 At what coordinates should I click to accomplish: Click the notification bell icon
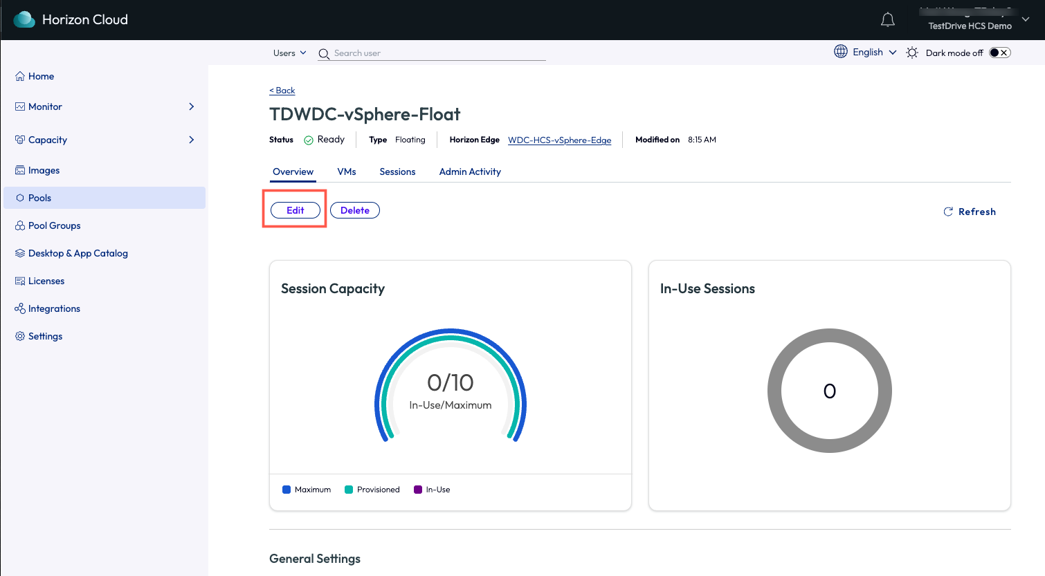point(887,20)
